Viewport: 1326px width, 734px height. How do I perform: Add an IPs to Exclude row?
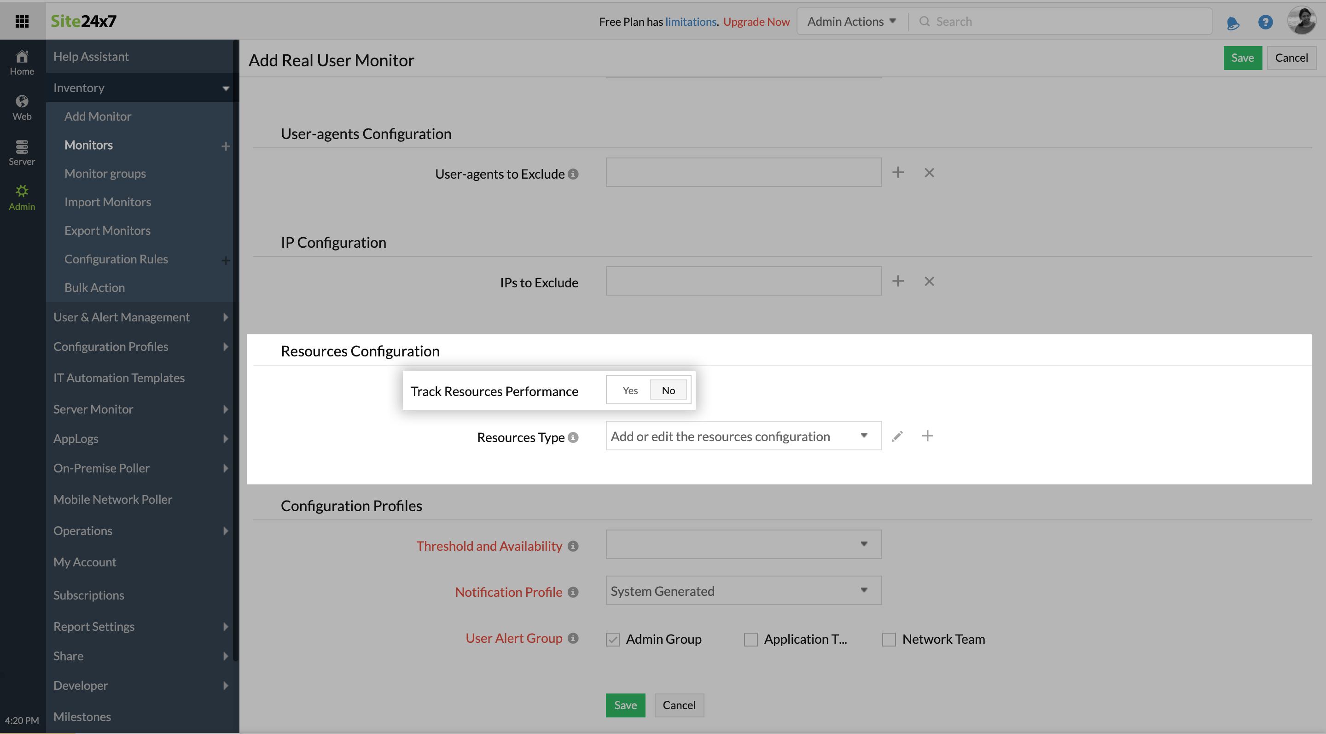pyautogui.click(x=898, y=281)
